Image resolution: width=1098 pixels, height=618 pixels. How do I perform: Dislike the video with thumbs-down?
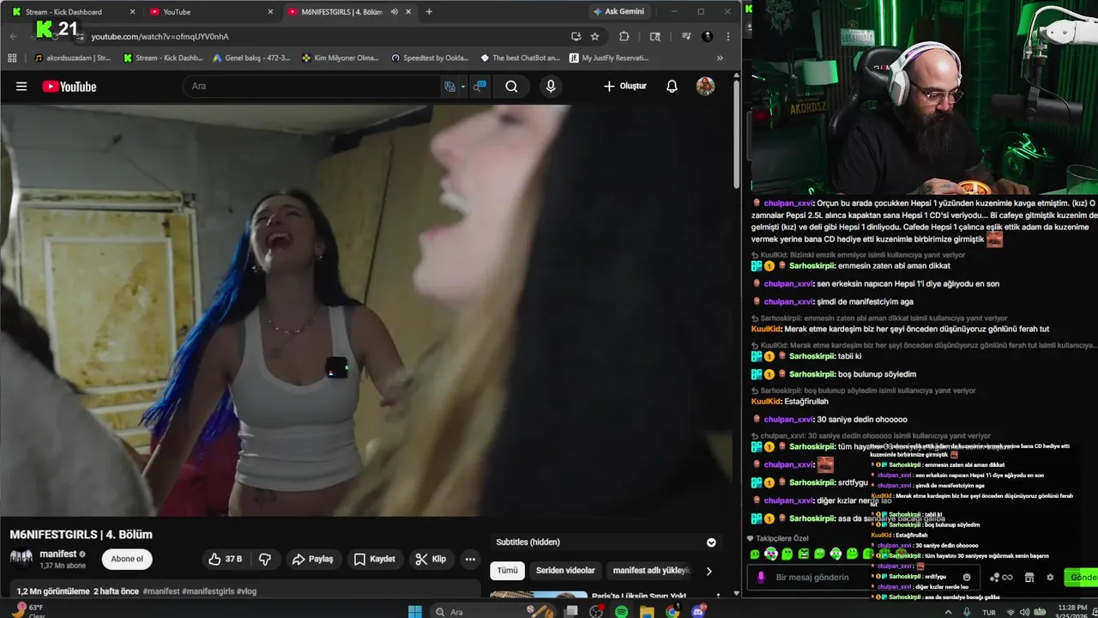click(x=265, y=559)
